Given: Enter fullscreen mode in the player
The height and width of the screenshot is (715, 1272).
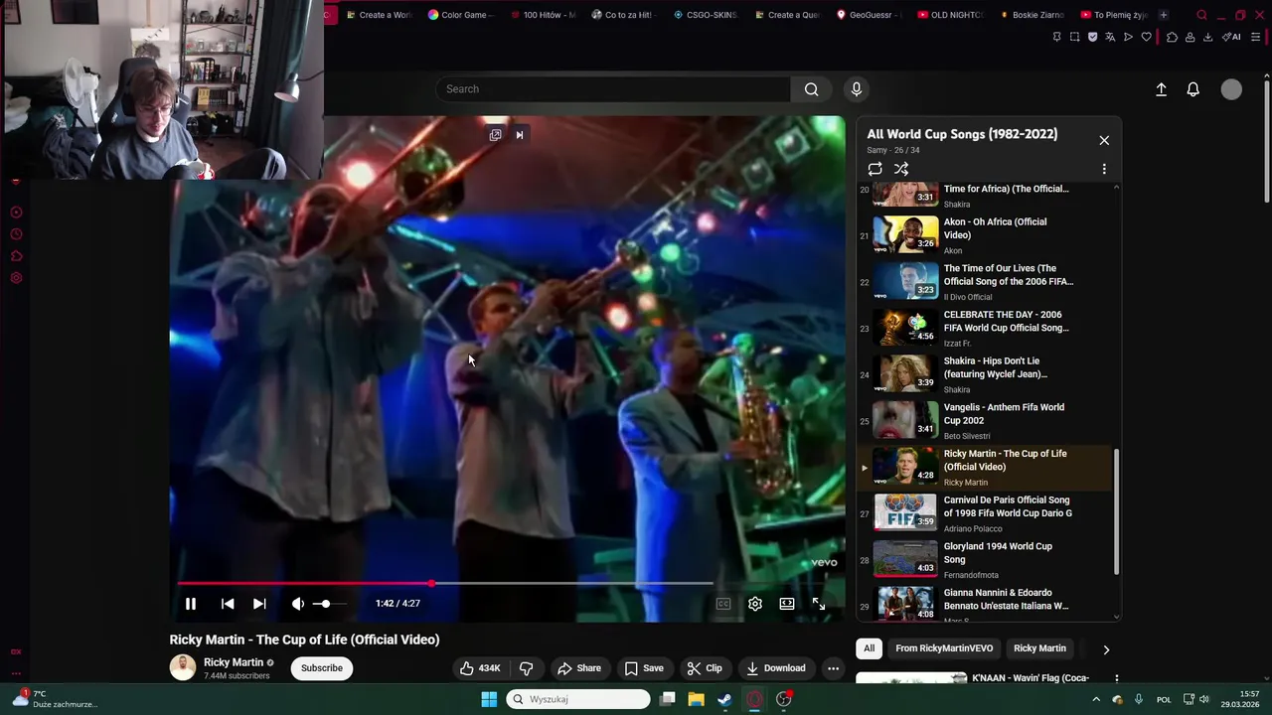Looking at the screenshot, I should pos(819,604).
